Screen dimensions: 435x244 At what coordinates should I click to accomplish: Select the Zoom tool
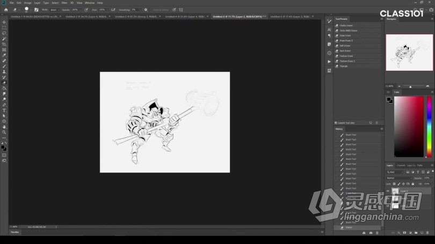pos(4,132)
